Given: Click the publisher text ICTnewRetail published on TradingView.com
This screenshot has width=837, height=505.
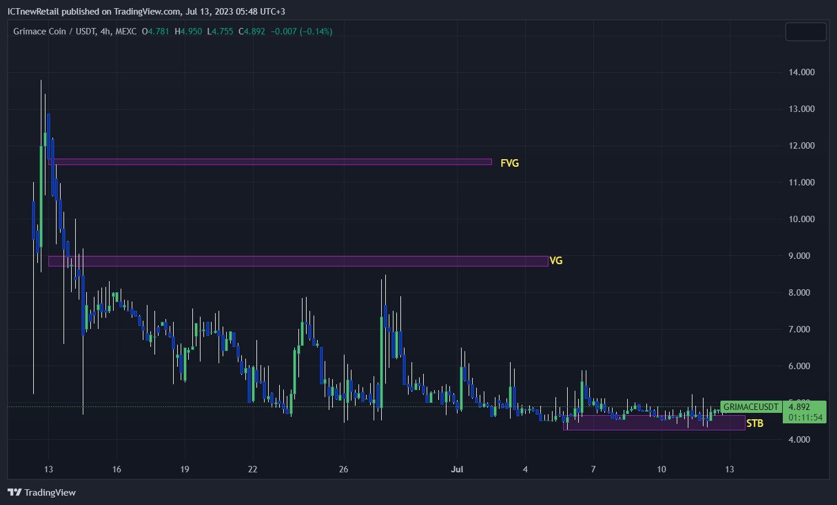Looking at the screenshot, I should tap(93, 12).
